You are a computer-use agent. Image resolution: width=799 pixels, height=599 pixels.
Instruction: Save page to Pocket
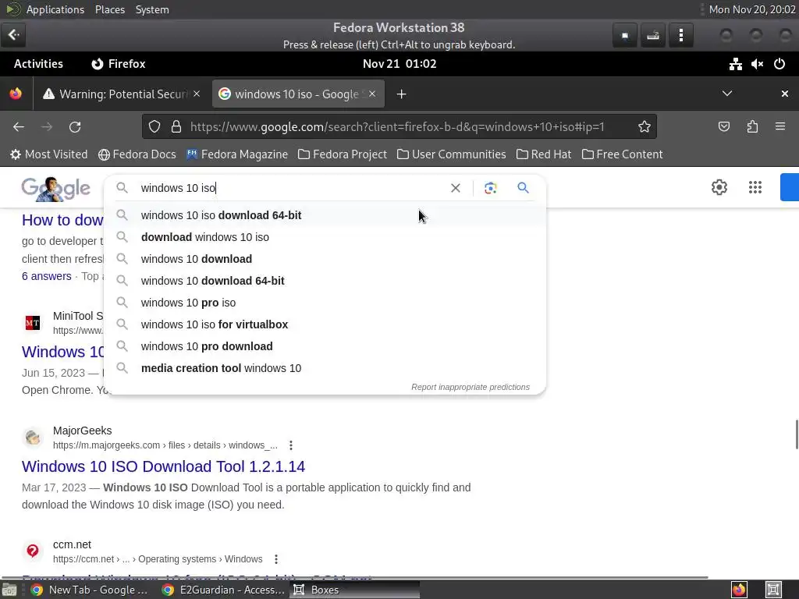coord(724,126)
